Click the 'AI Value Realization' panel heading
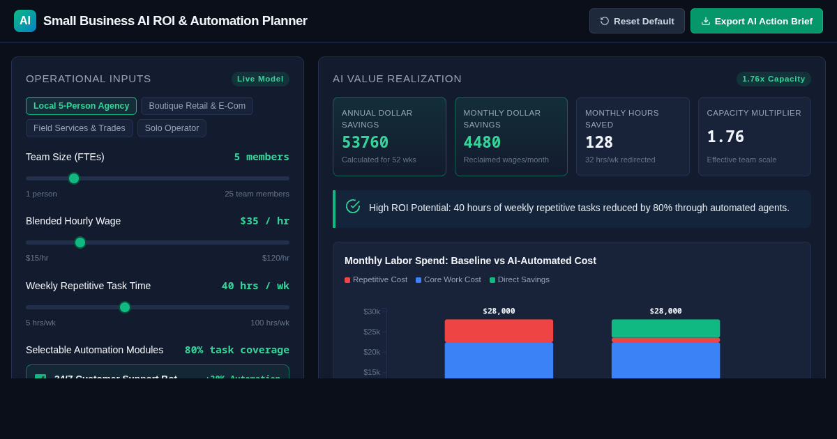 pos(397,79)
